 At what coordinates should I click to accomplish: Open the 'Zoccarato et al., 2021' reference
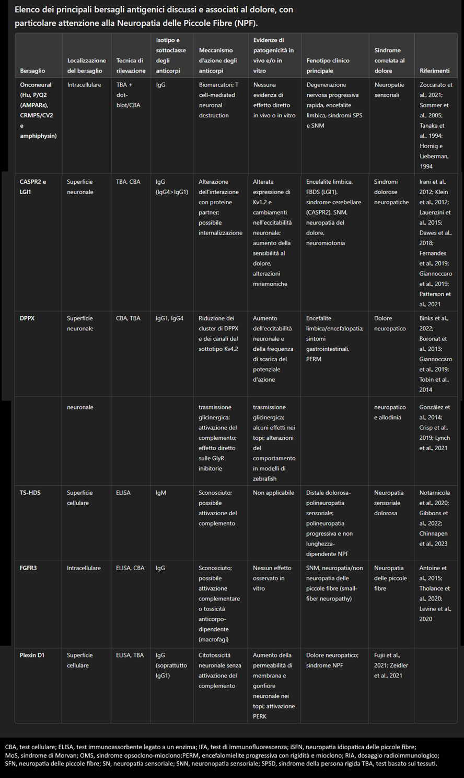[x=436, y=90]
